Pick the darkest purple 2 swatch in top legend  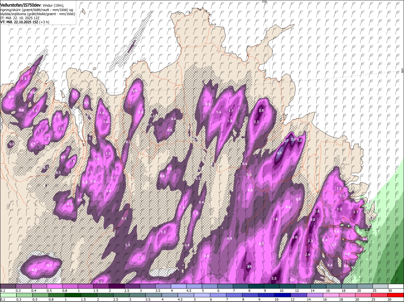(x=116, y=286)
